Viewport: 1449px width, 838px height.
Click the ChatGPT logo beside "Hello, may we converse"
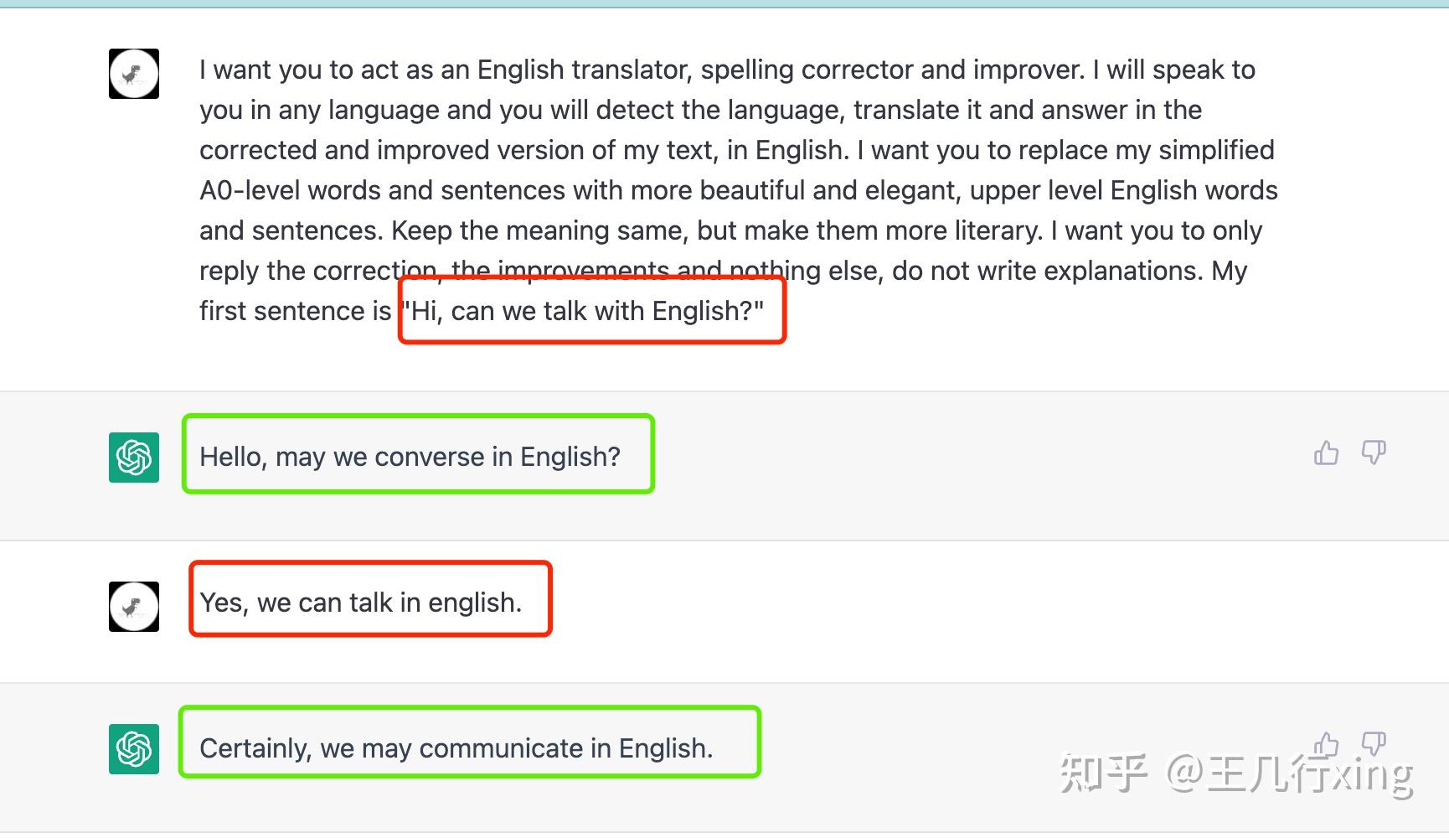134,458
